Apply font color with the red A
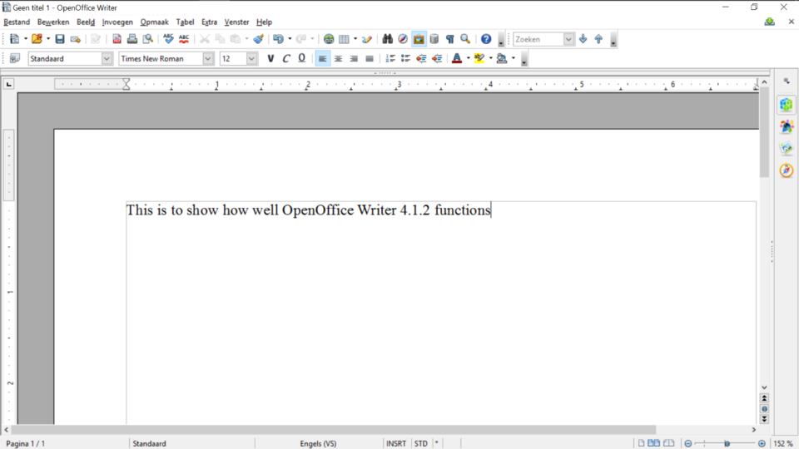 pos(457,58)
